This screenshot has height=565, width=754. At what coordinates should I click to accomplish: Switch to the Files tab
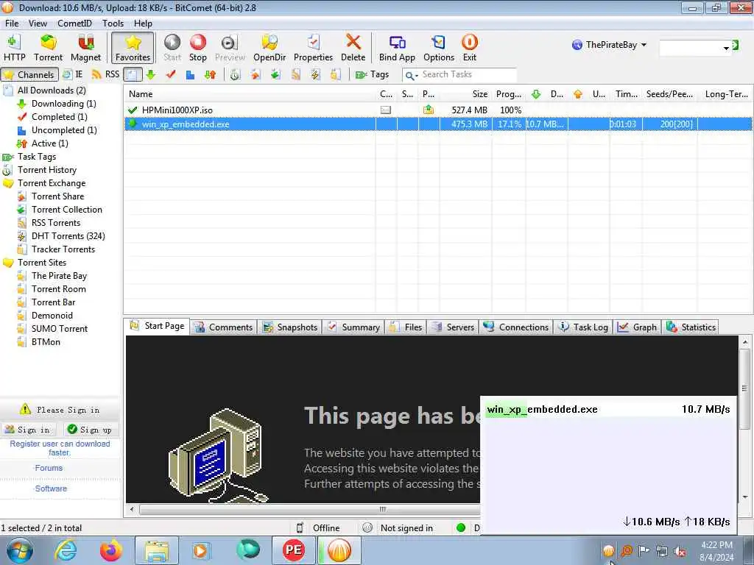(x=406, y=327)
